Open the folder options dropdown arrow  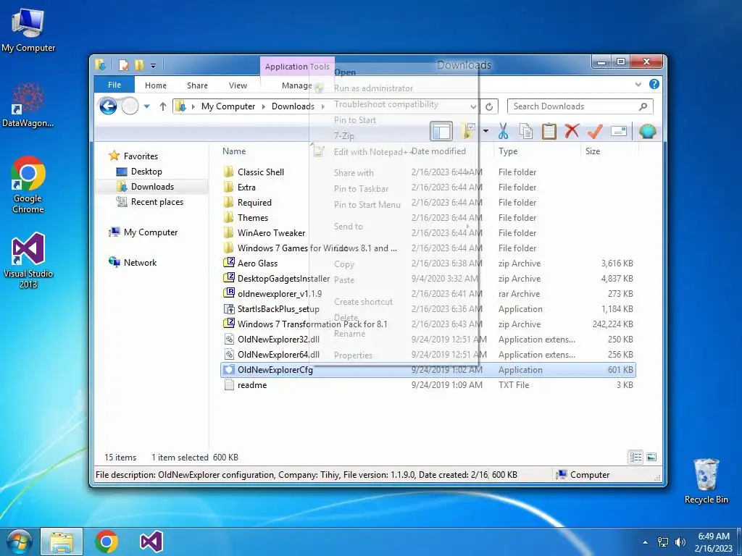click(485, 131)
